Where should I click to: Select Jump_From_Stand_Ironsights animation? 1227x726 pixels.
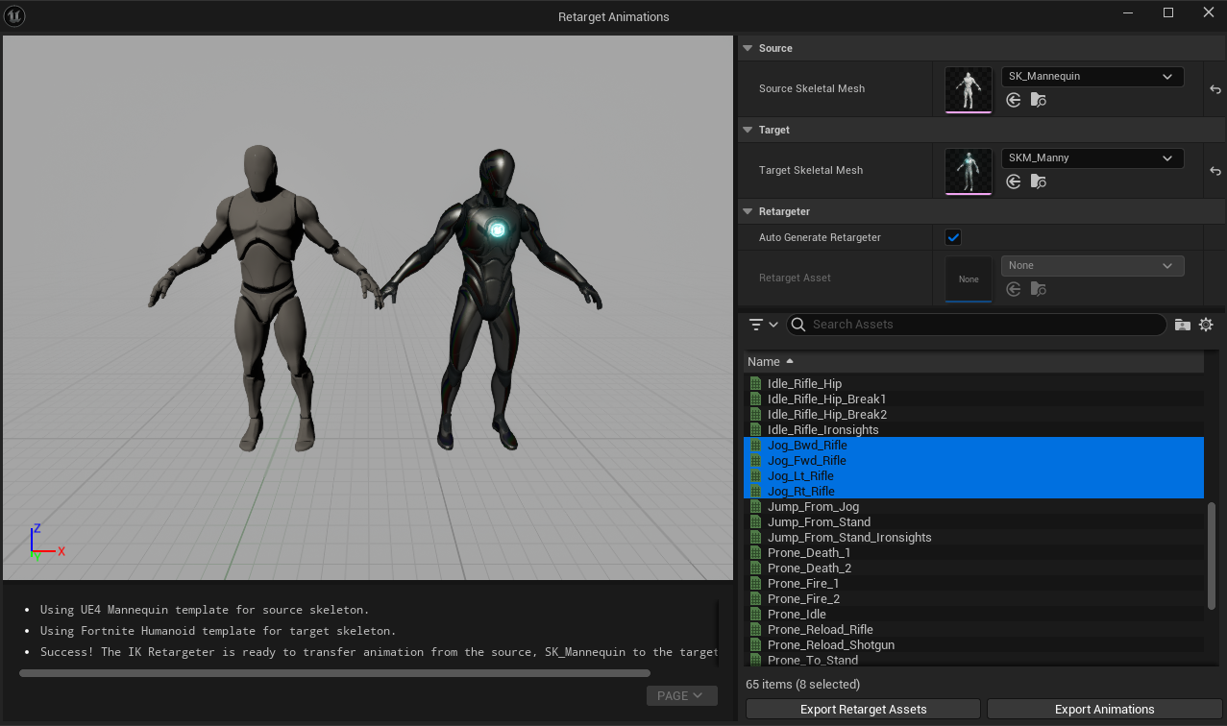click(973, 538)
